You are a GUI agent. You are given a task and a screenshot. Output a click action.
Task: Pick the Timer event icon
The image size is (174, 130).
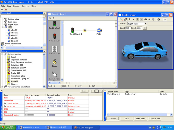(54, 62)
